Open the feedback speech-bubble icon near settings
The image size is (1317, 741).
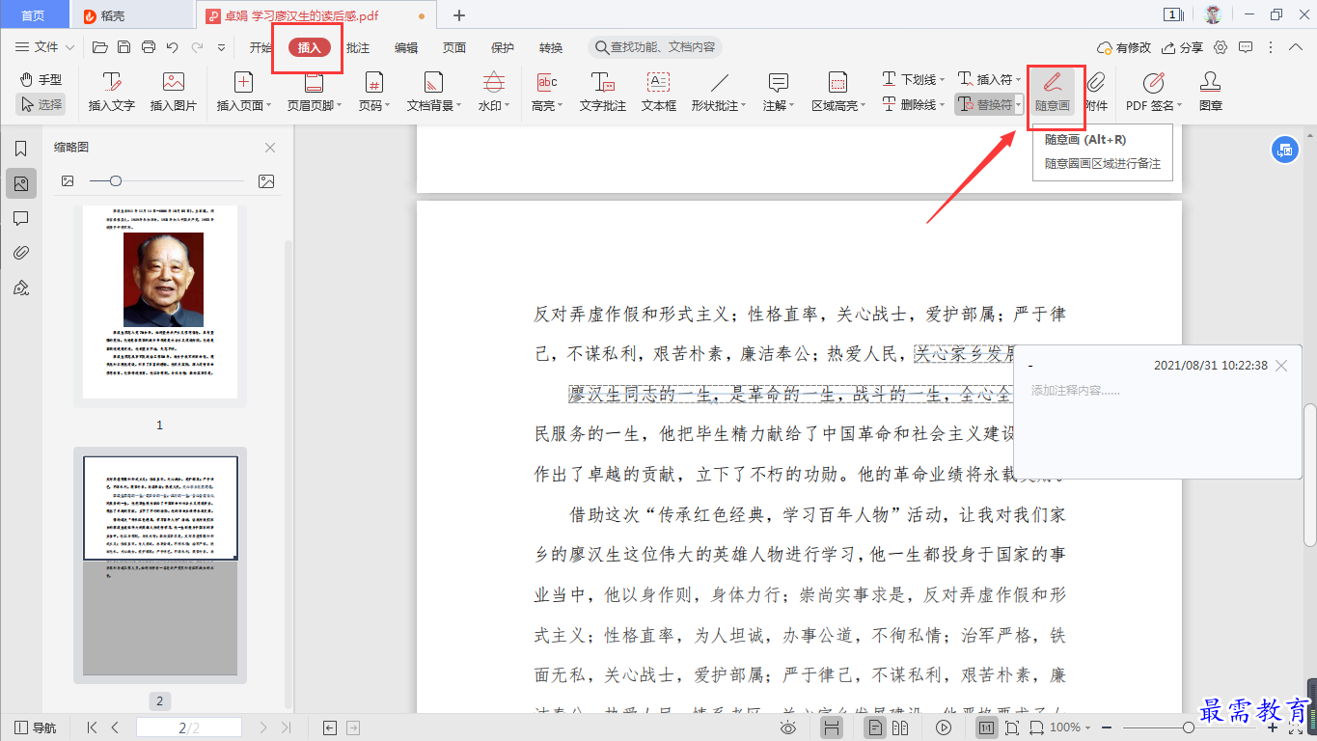(x=1246, y=47)
